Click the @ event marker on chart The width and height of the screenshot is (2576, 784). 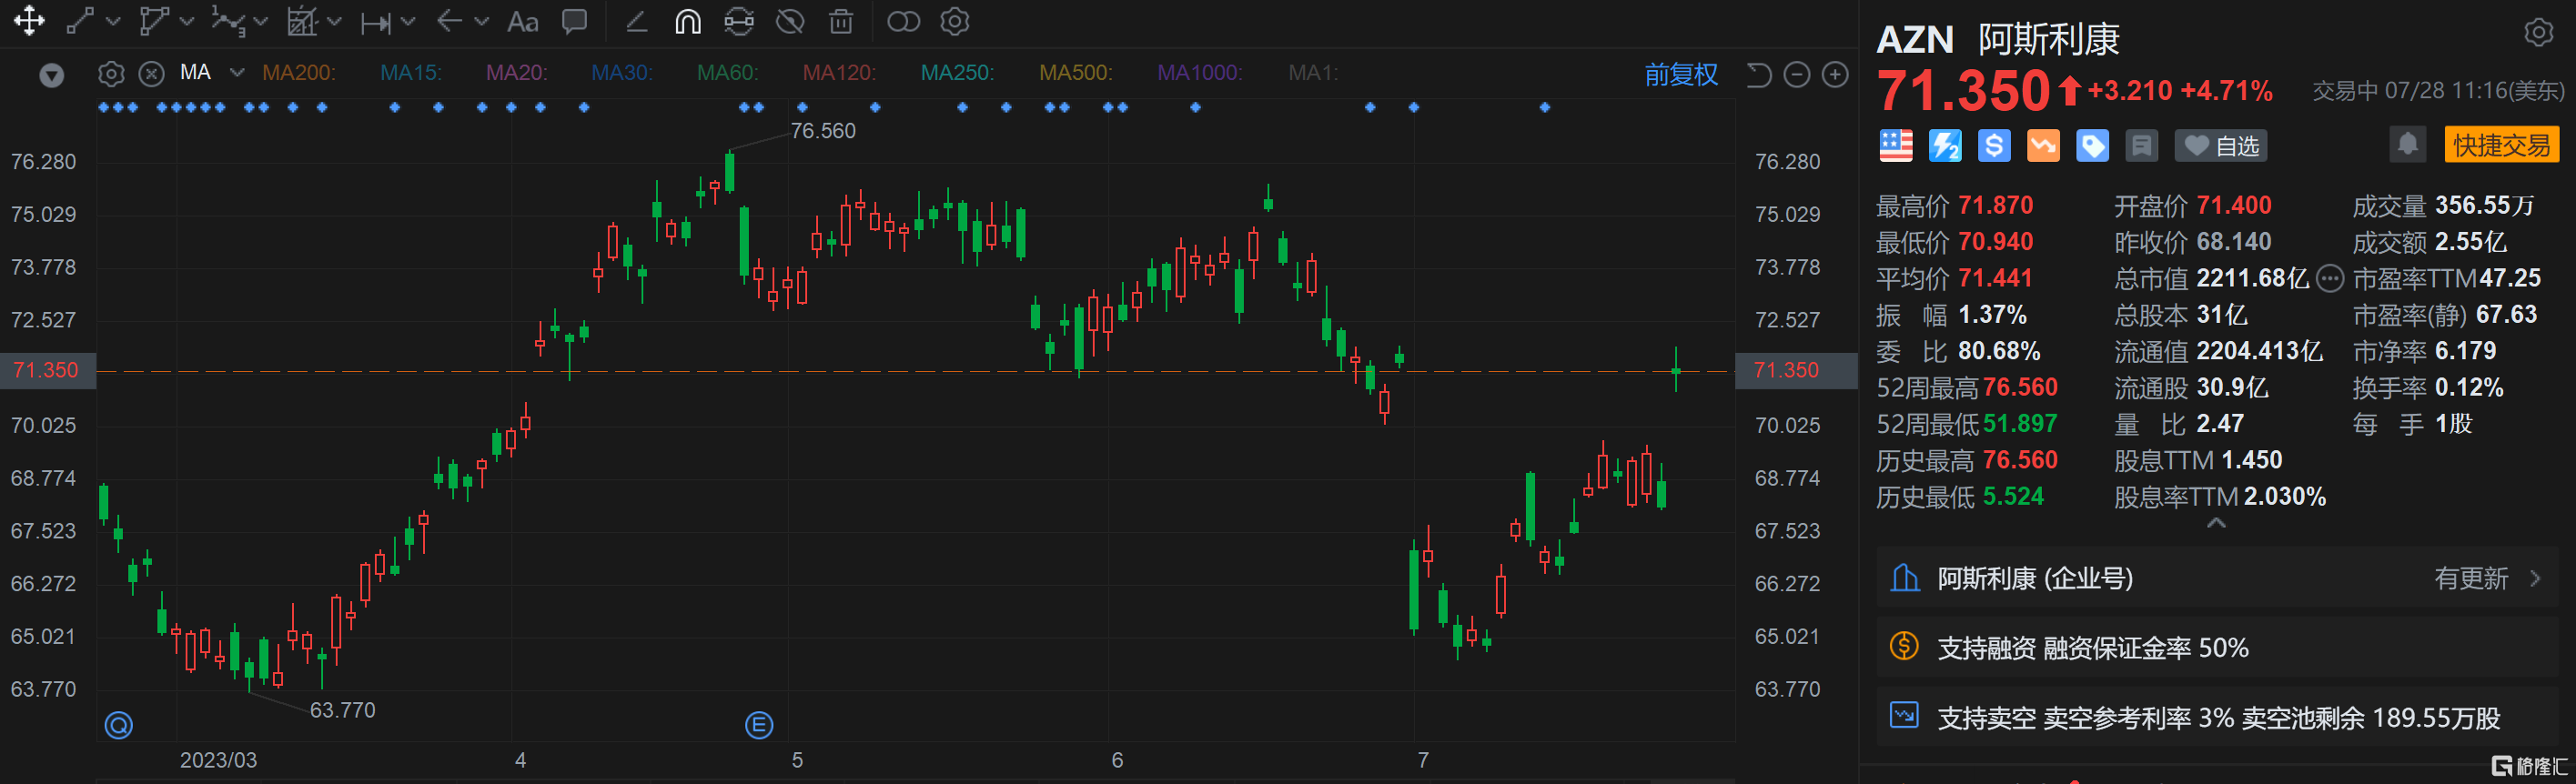(x=118, y=725)
